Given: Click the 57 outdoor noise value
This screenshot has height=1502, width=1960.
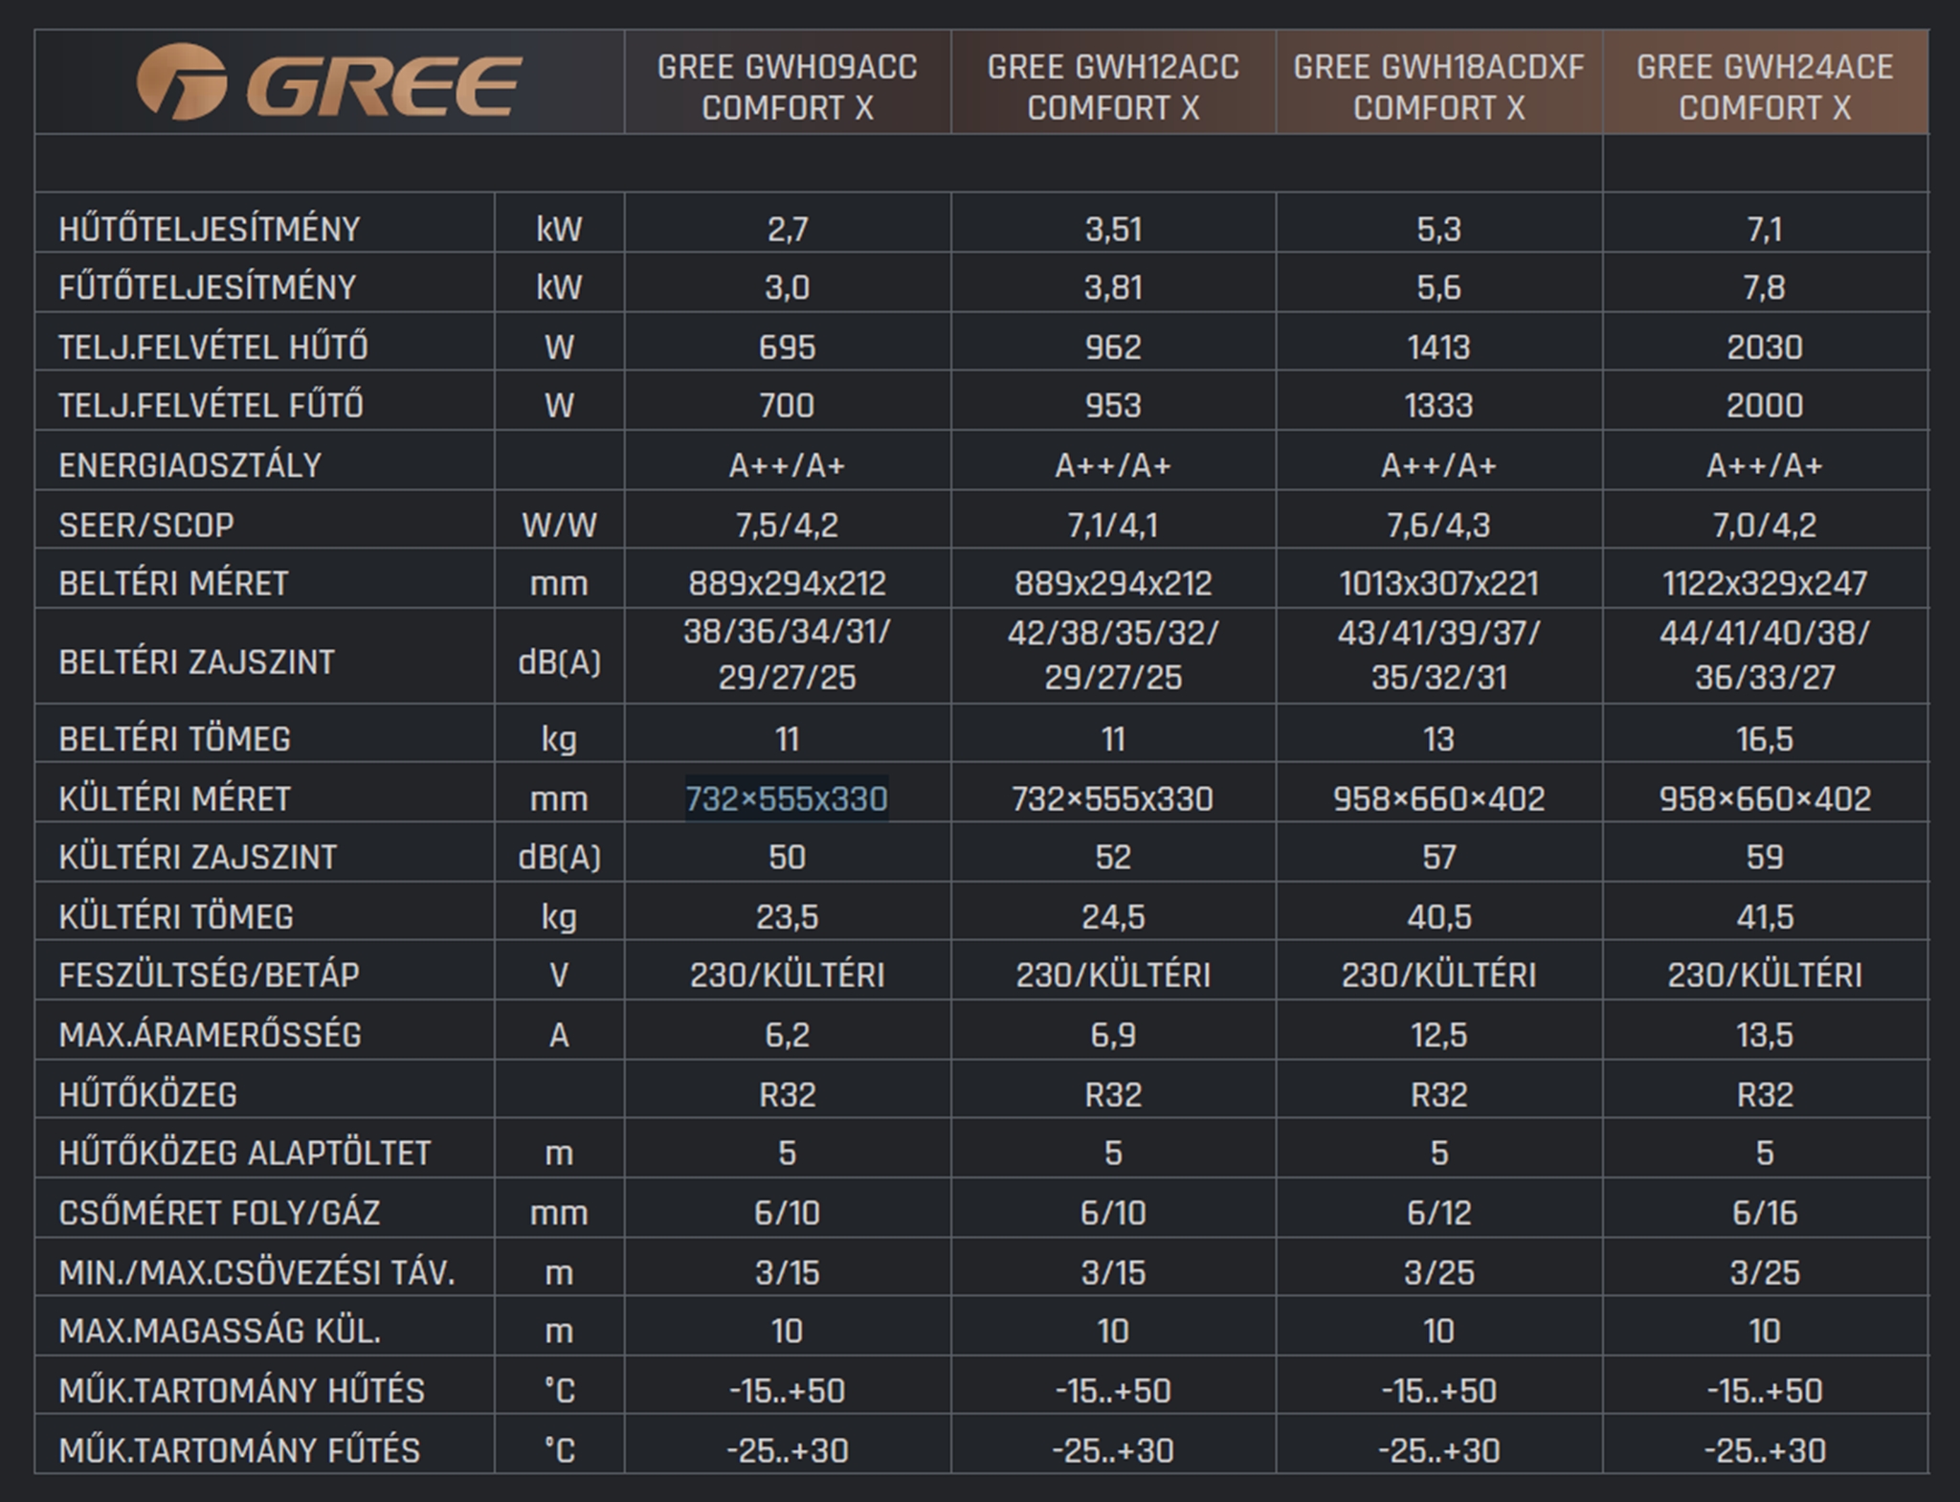Looking at the screenshot, I should tap(1439, 857).
